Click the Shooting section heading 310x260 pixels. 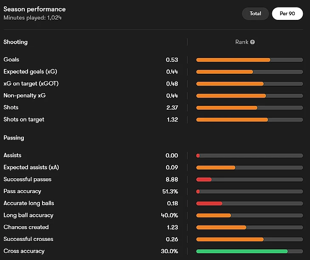[15, 42]
